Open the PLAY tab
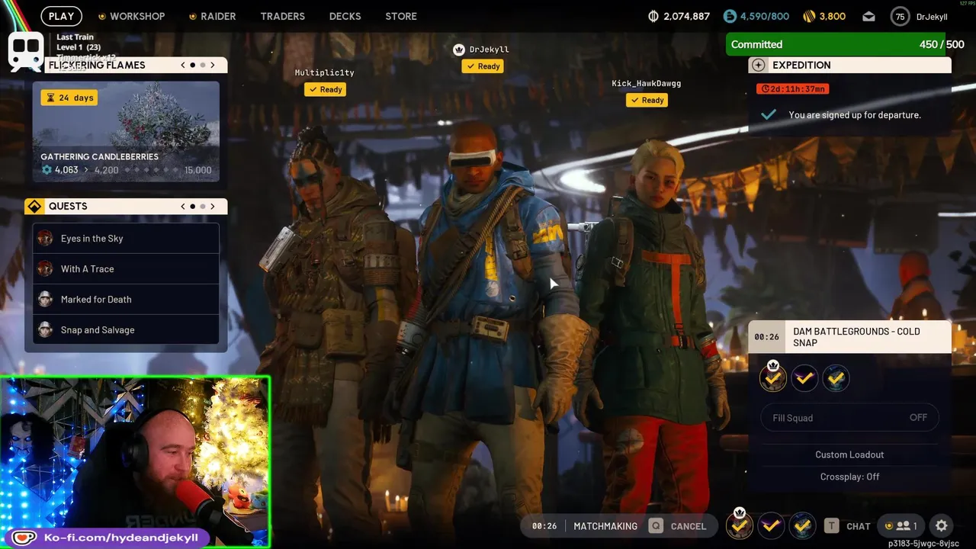The height and width of the screenshot is (549, 976). (61, 16)
